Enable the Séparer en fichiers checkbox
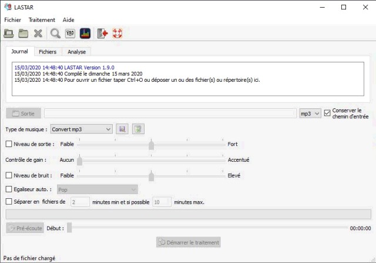Screen dimensions: 376x263 point(9,201)
